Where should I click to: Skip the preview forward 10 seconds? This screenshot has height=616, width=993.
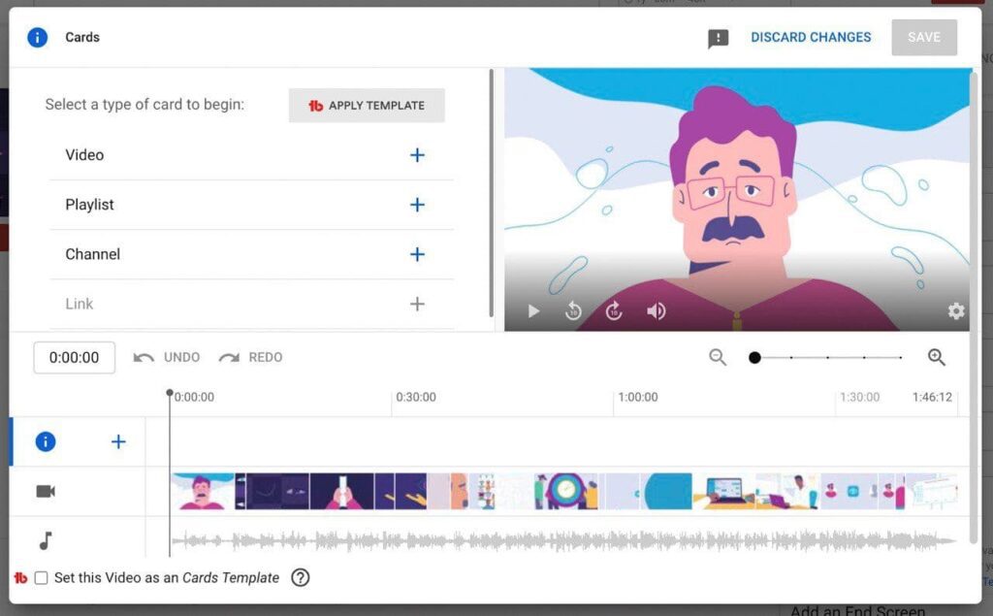pyautogui.click(x=613, y=310)
